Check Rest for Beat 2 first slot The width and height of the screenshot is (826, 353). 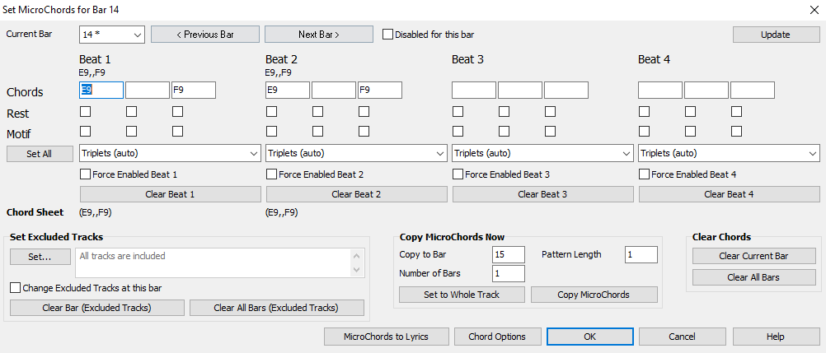(x=271, y=112)
